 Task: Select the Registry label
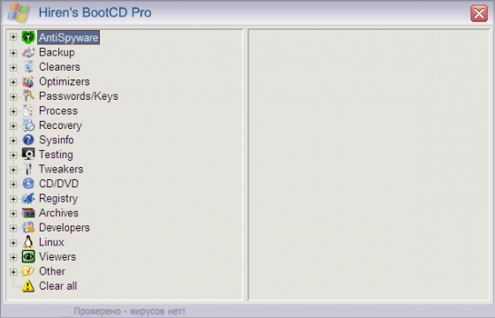coord(58,199)
